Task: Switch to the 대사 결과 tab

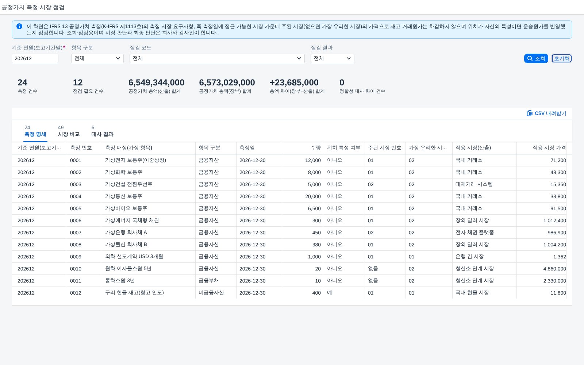Action: 102,131
